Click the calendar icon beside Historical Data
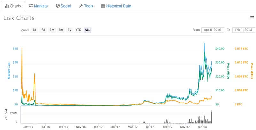The image size is (256, 130). (x=103, y=6)
